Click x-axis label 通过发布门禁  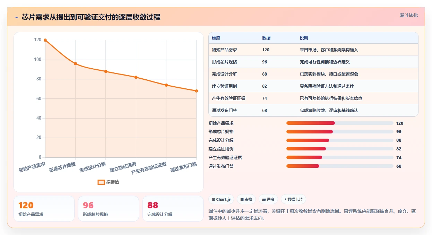(183, 167)
